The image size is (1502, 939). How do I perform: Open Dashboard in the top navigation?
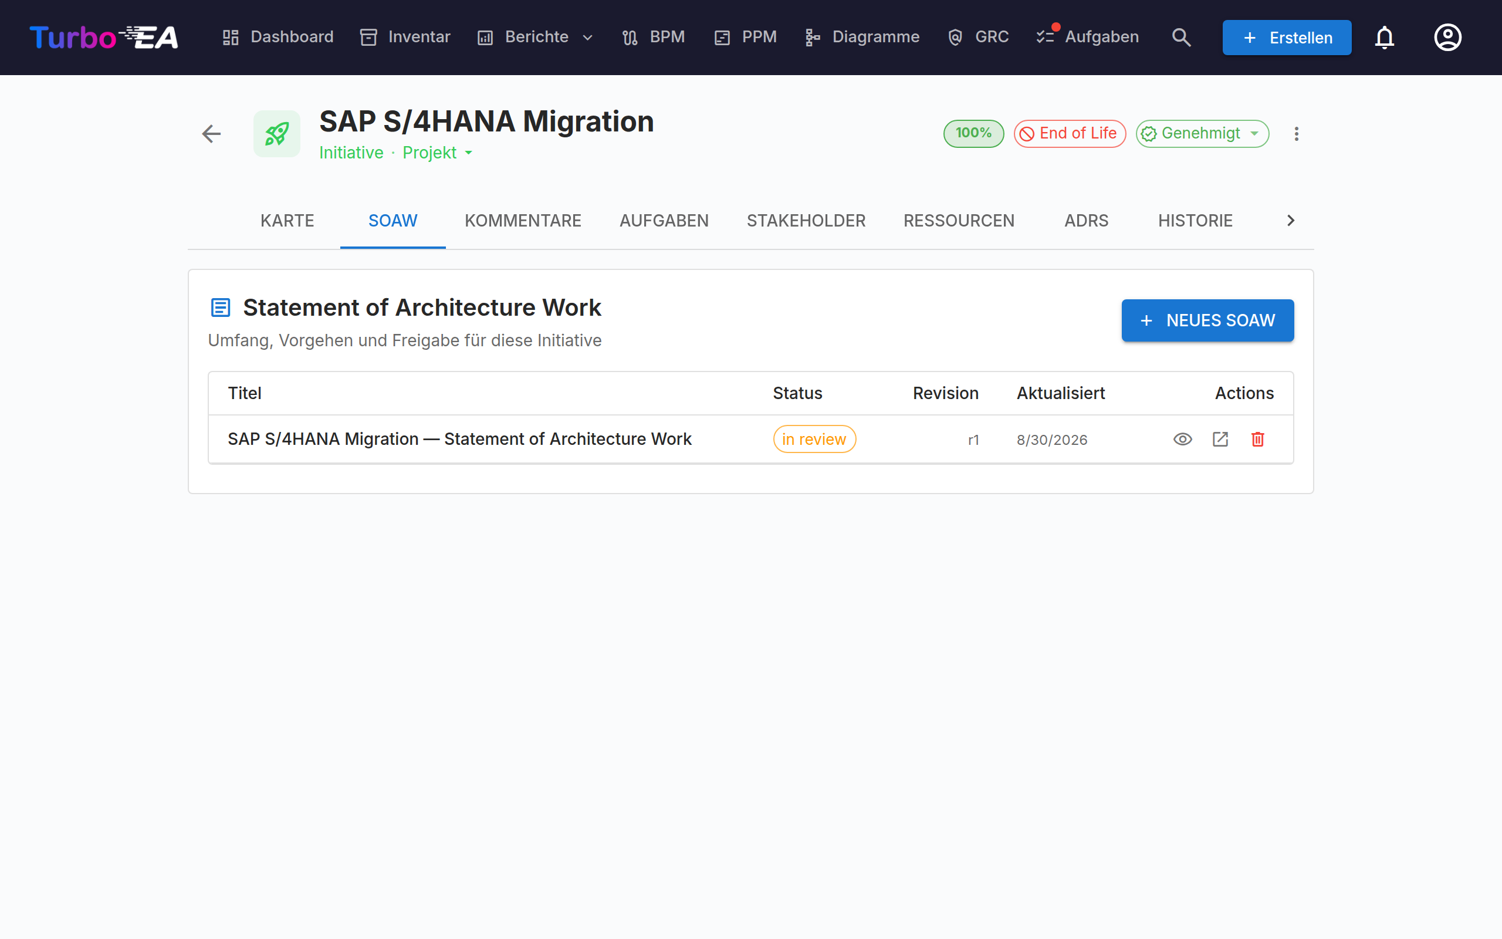[278, 37]
